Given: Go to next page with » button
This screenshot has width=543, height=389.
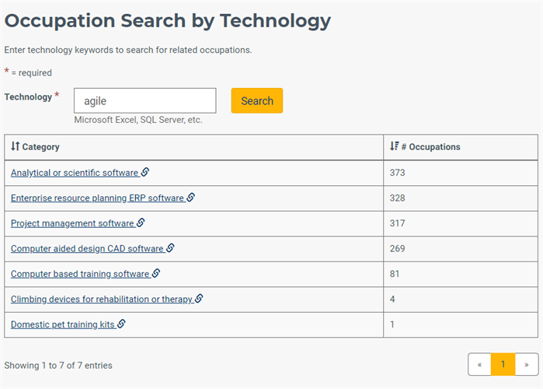Looking at the screenshot, I should click(x=527, y=364).
